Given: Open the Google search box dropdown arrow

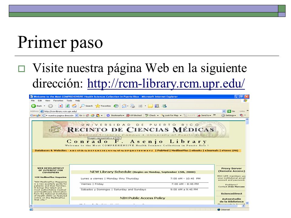Looking at the screenshot, I should point(76,115).
